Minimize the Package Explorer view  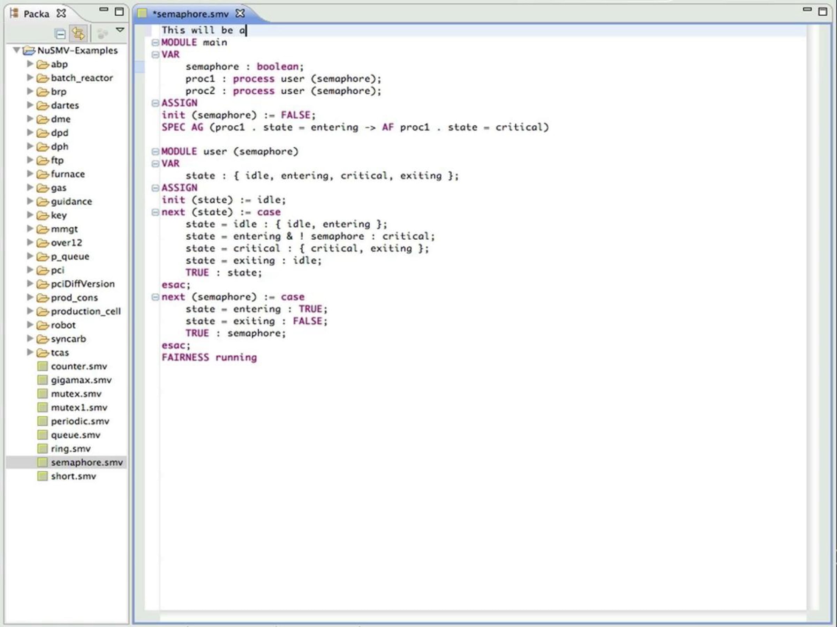[104, 9]
